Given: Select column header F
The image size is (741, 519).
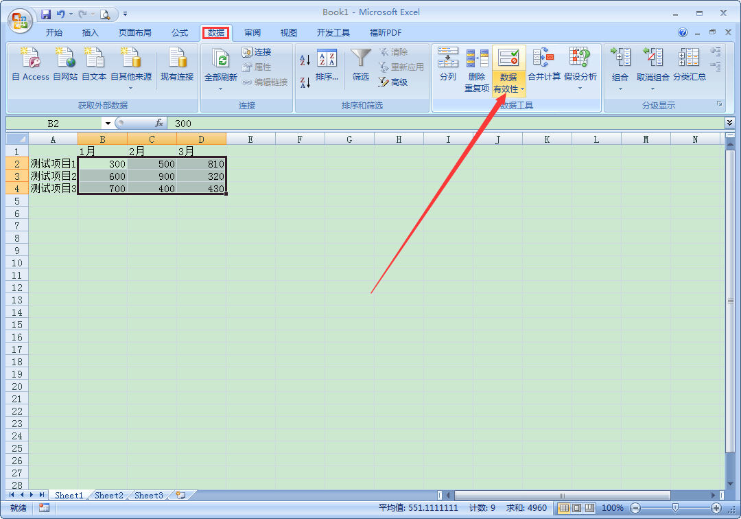Looking at the screenshot, I should [x=300, y=139].
